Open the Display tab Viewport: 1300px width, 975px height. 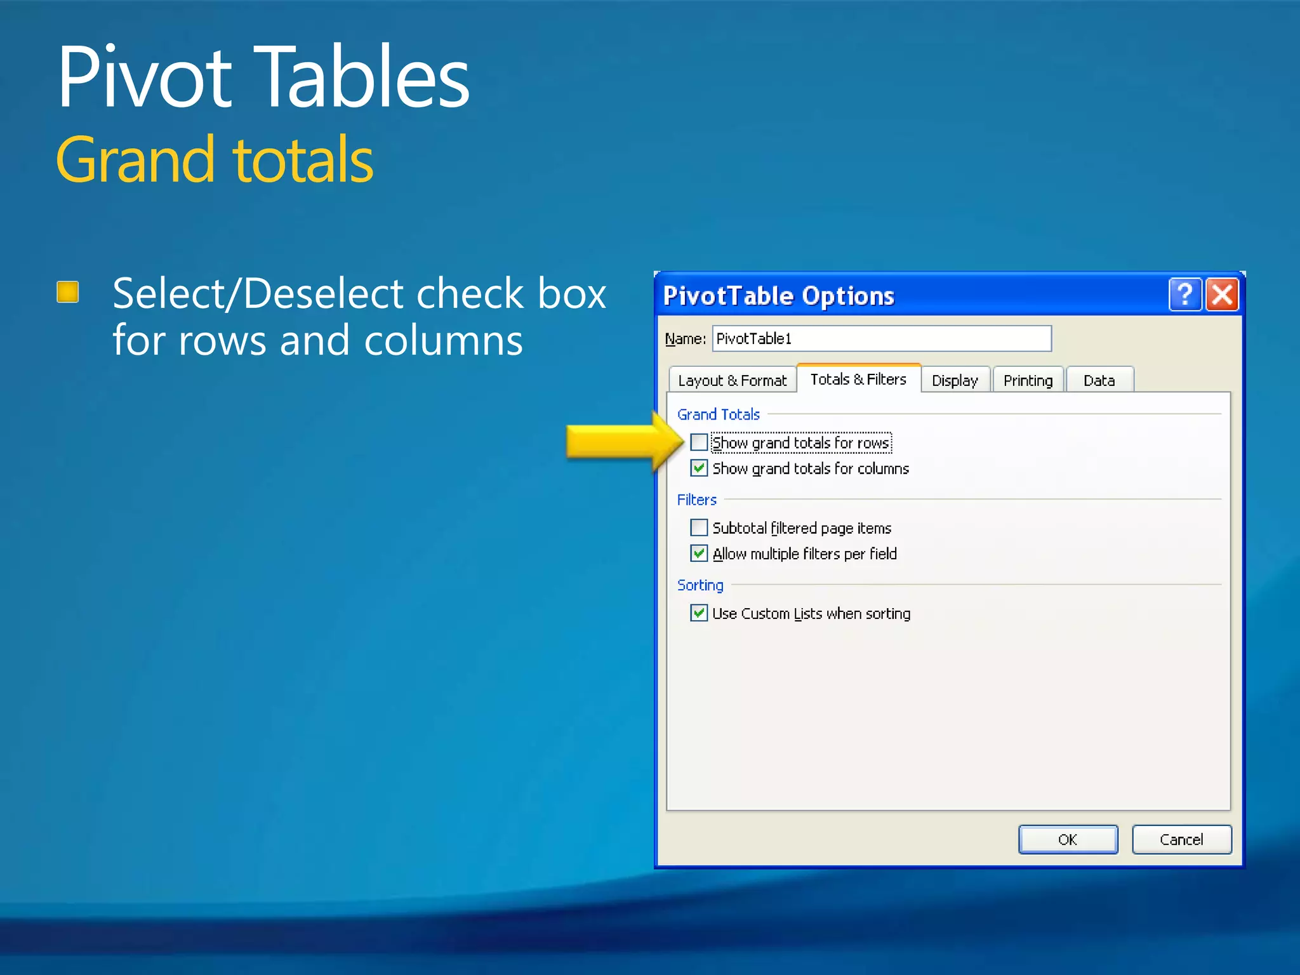tap(955, 380)
